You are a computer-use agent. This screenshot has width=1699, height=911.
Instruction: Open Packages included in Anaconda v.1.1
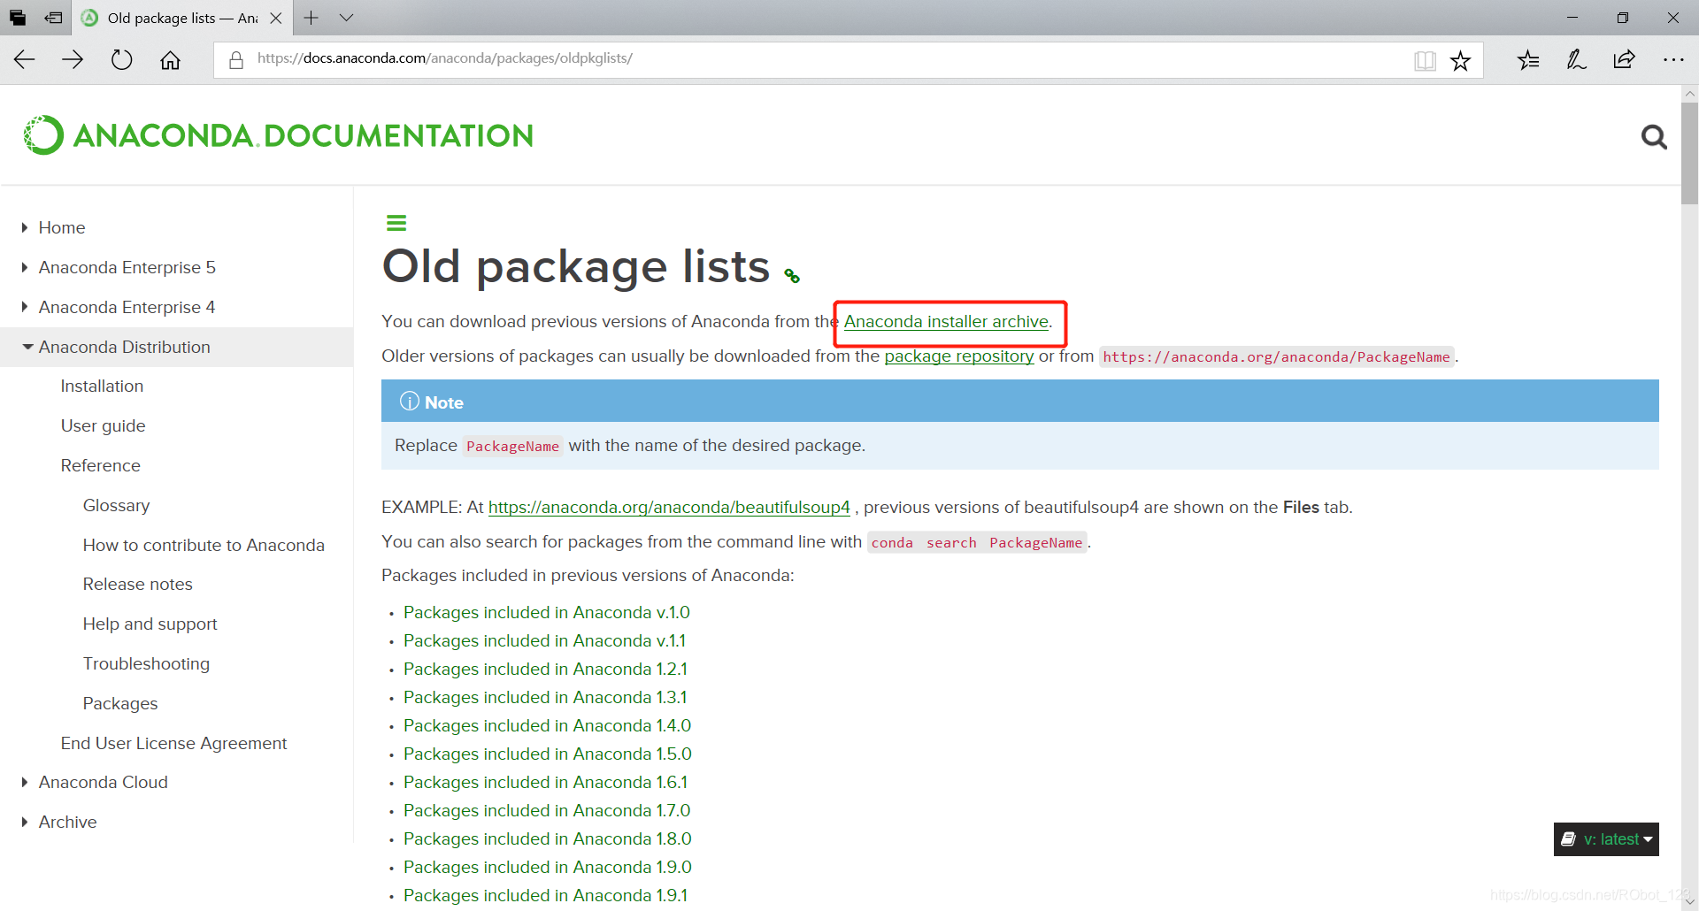click(x=544, y=640)
